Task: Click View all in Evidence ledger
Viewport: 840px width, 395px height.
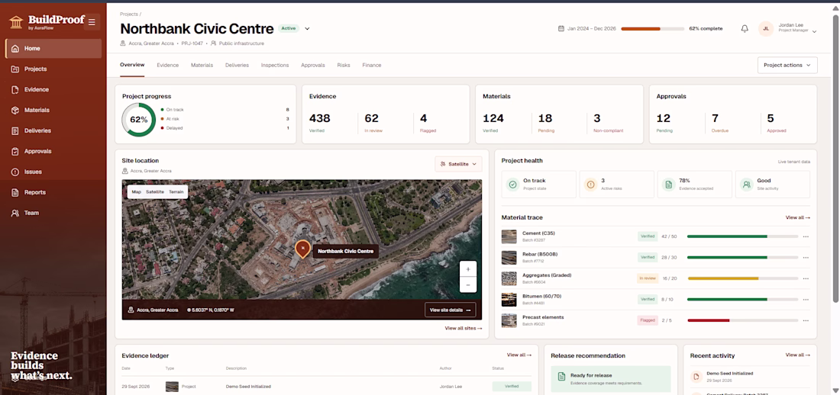Action: (x=519, y=355)
